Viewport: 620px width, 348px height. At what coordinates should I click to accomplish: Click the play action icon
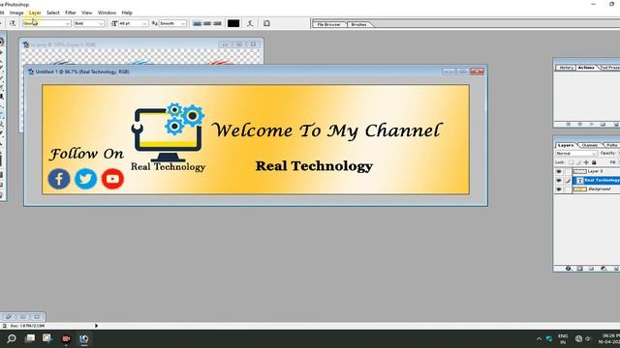point(592,125)
